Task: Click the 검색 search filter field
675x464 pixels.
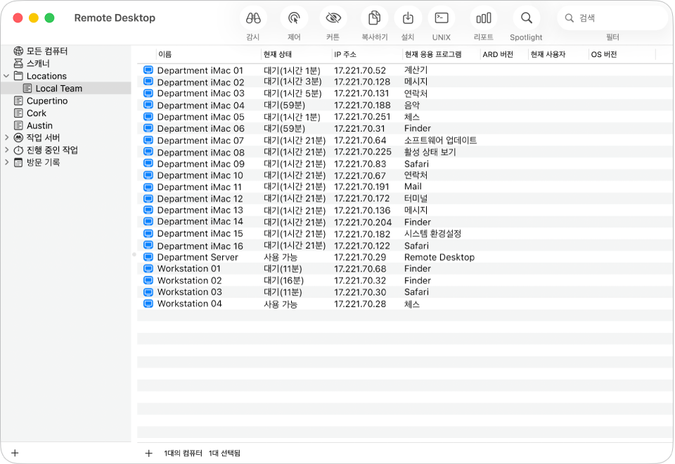Action: [x=612, y=18]
